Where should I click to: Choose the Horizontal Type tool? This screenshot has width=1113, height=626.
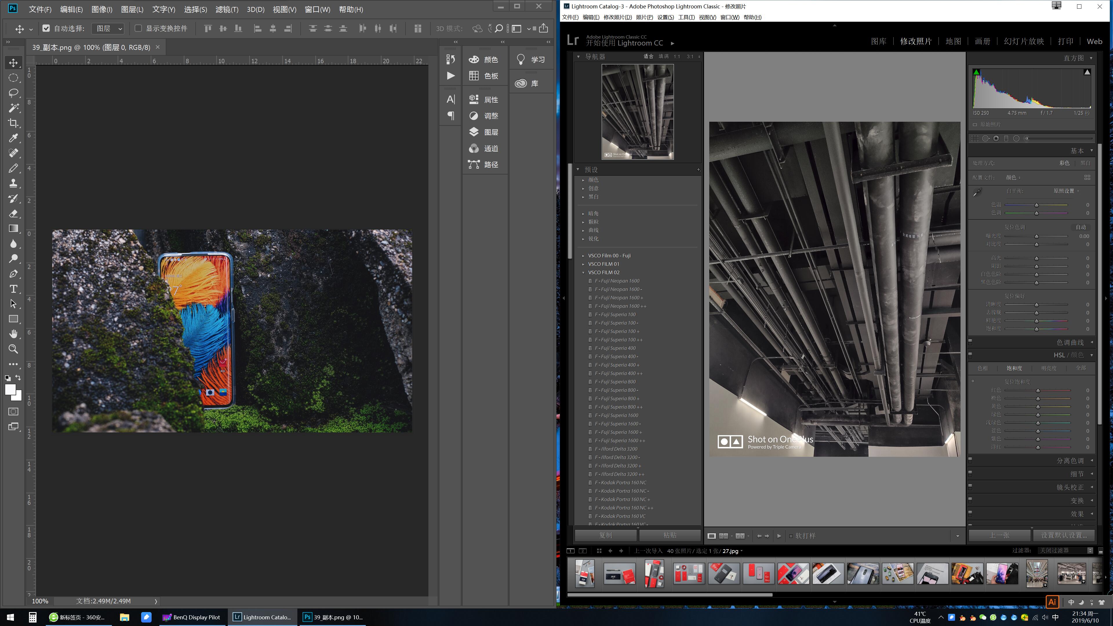pos(13,289)
